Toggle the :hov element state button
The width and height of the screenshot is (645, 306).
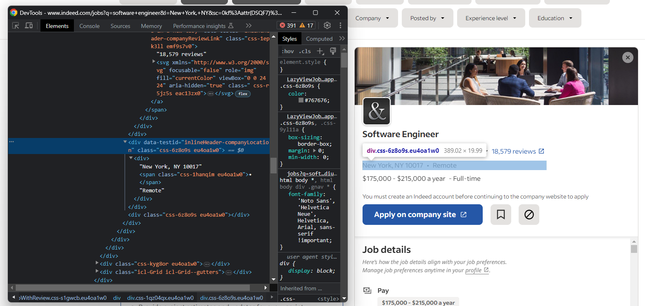click(x=287, y=51)
